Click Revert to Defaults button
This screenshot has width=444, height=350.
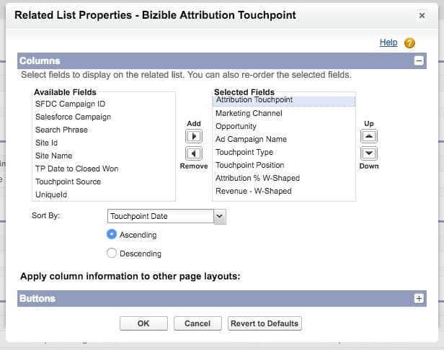(x=265, y=323)
